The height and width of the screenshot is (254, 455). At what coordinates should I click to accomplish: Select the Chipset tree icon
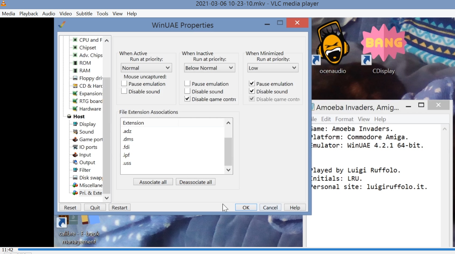coord(75,47)
